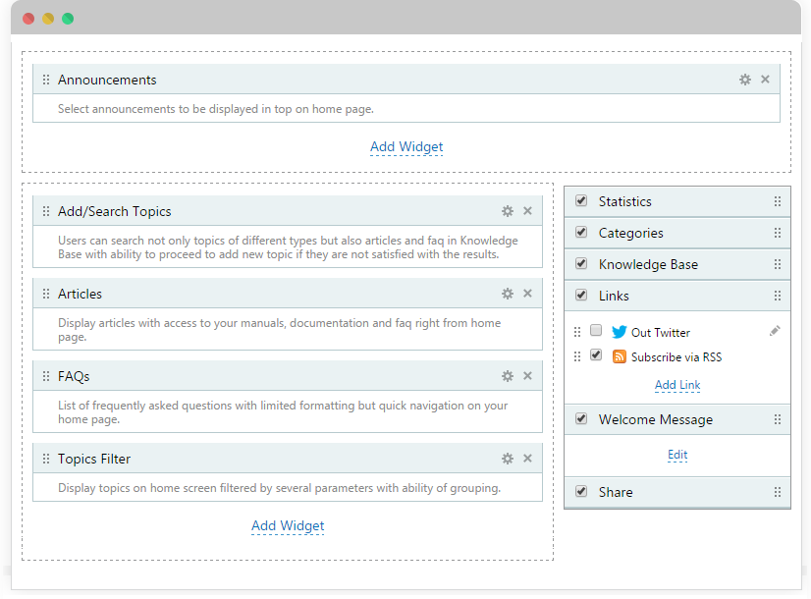Click the 'Display topics on home screen' description
Screen dimensions: 811x599
tap(279, 488)
